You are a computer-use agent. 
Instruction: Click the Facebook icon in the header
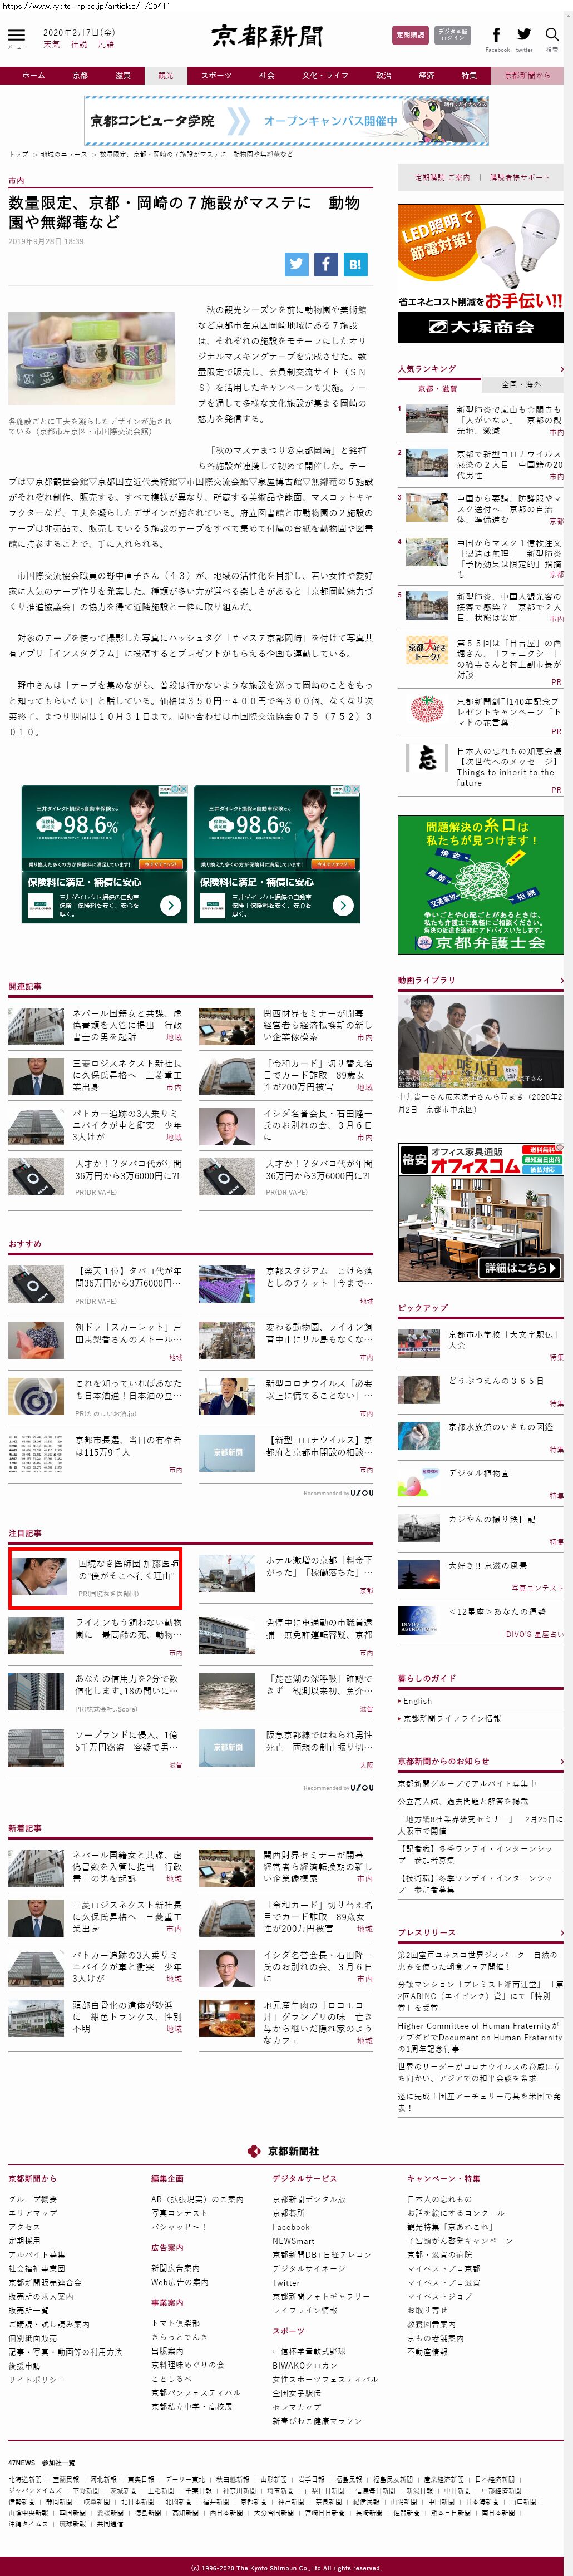point(496,36)
